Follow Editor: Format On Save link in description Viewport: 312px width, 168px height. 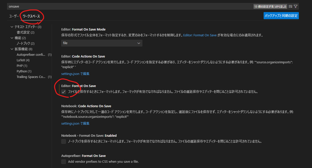point(200,35)
